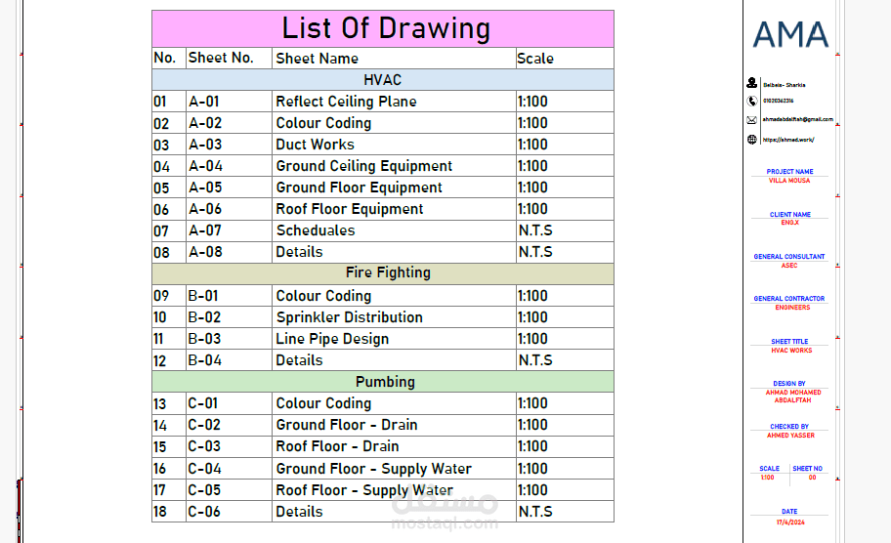Select the Duct Works cell
The height and width of the screenshot is (543, 891).
click(x=394, y=145)
